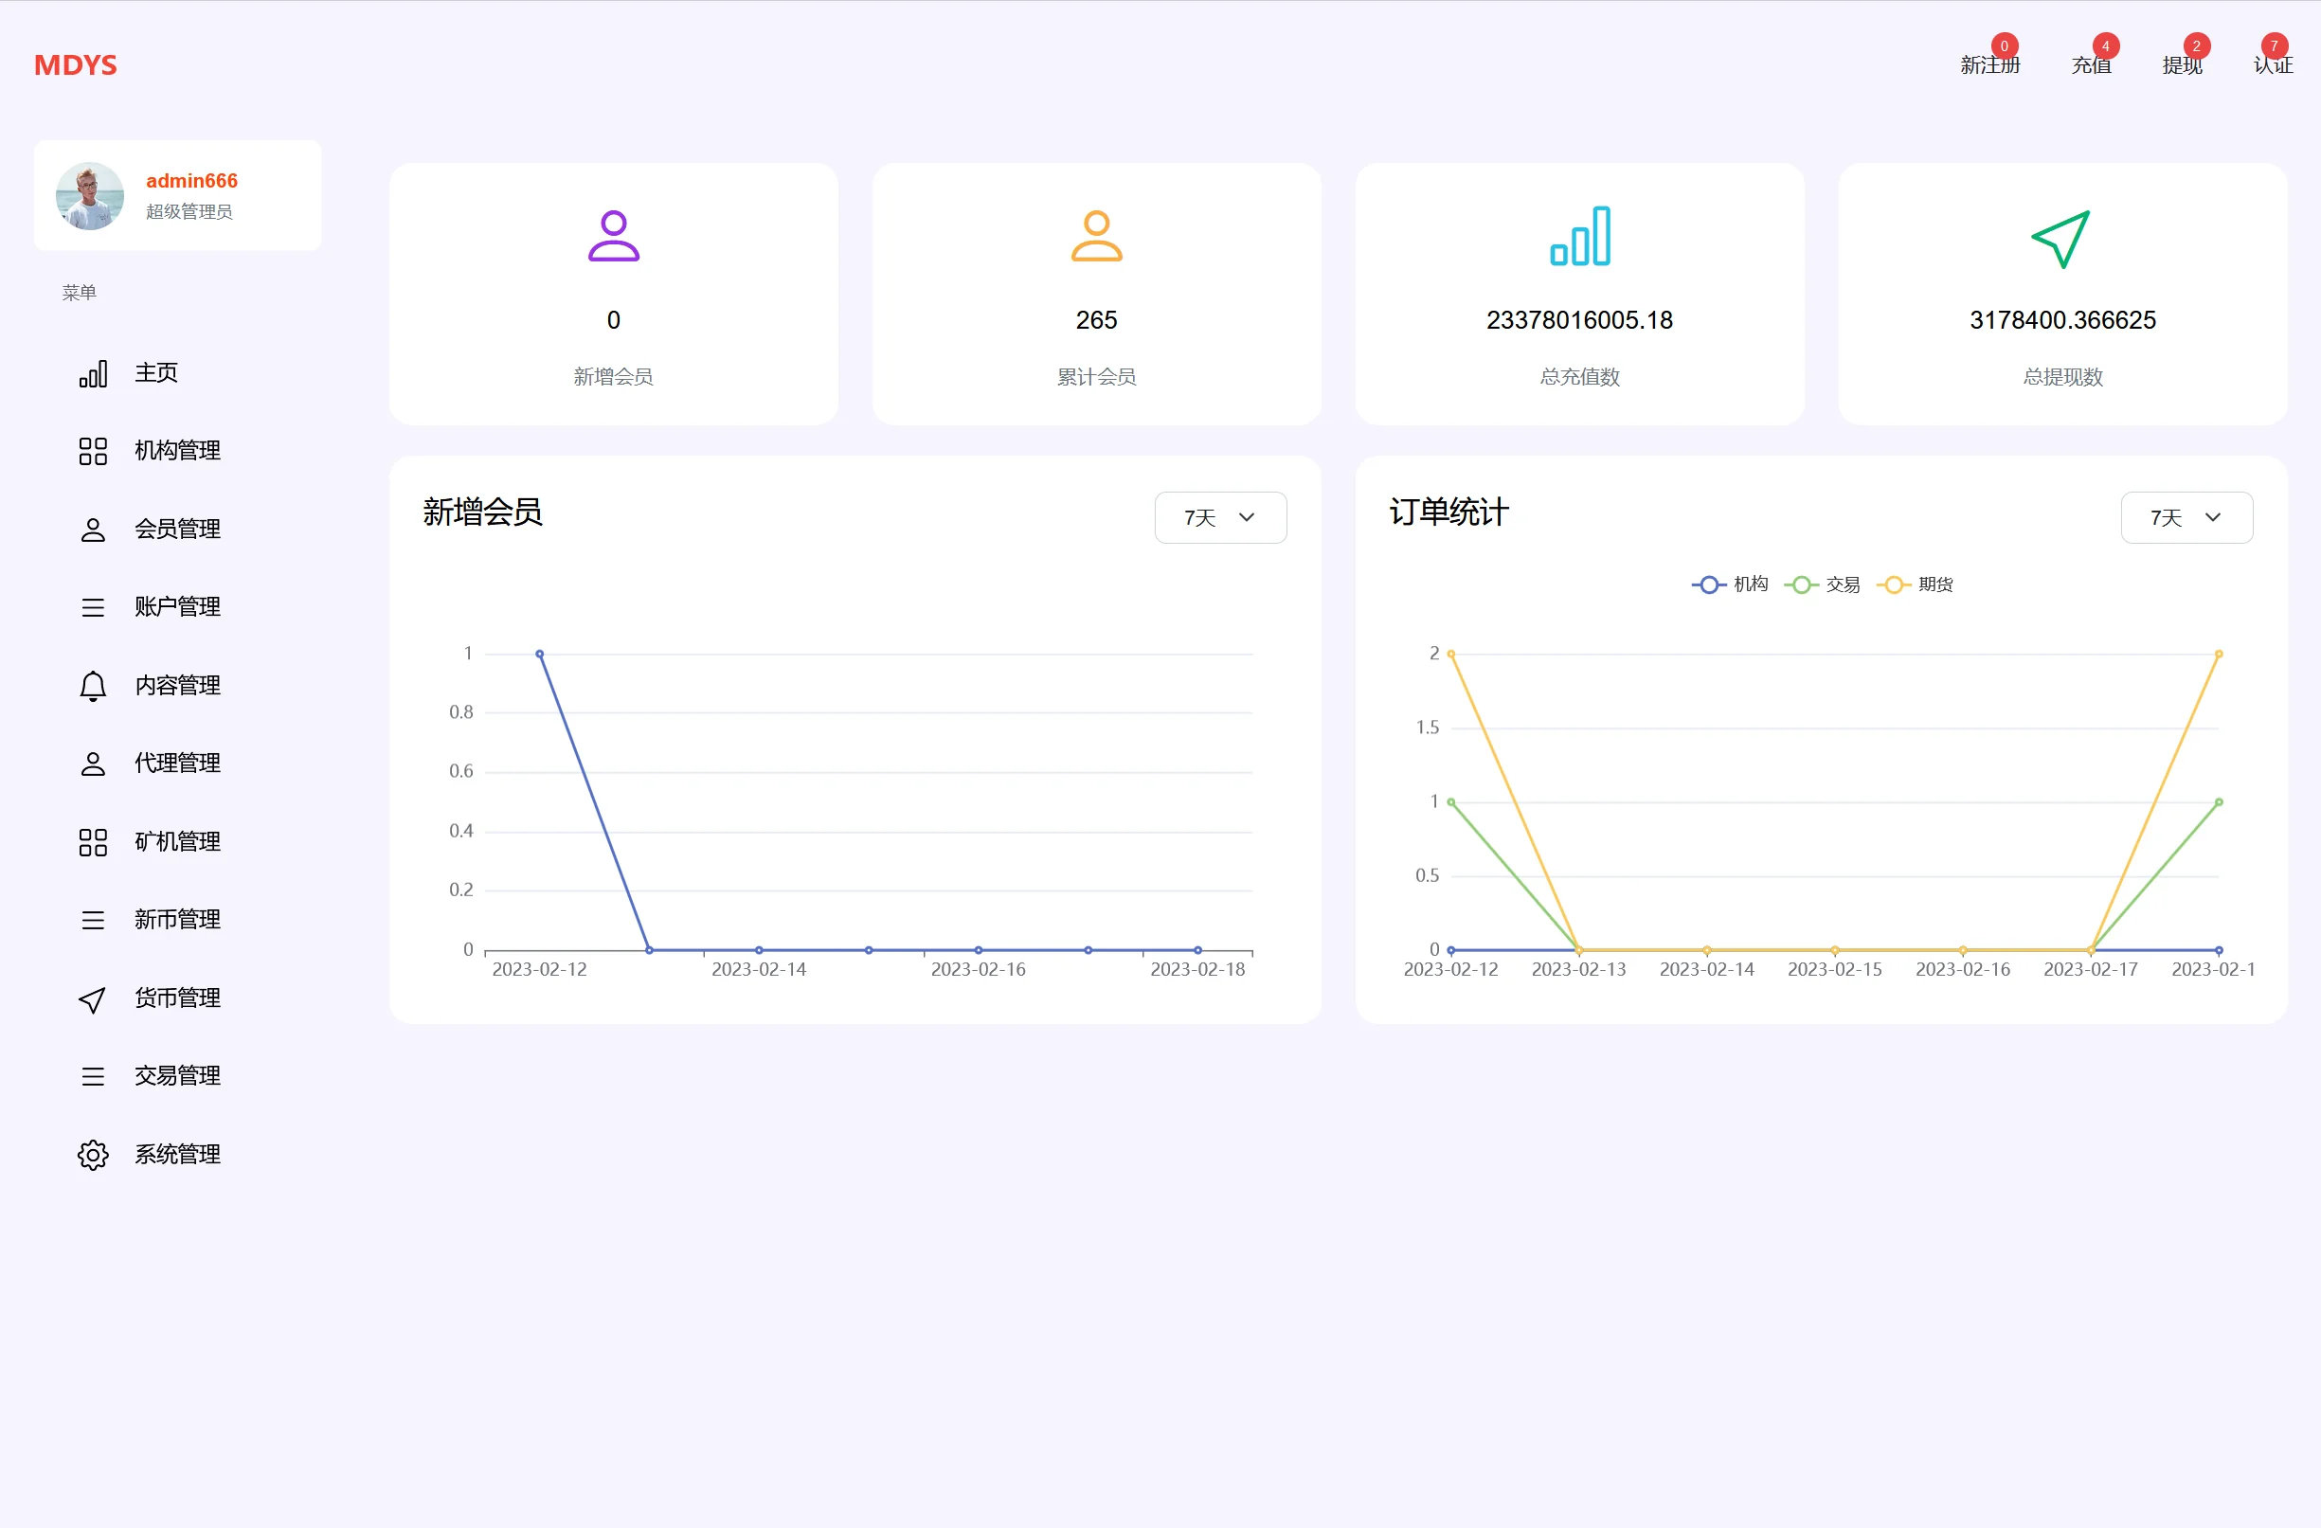2321x1528 pixels.
Task: Click the bell icon for 内容管理
Action: point(93,686)
